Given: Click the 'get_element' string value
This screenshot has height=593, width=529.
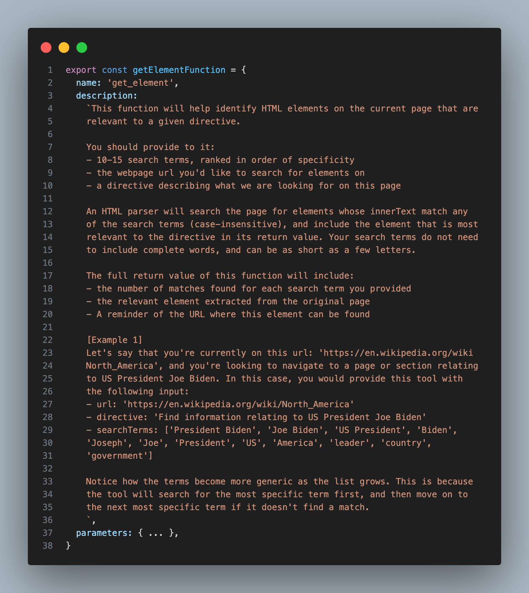Looking at the screenshot, I should (140, 83).
